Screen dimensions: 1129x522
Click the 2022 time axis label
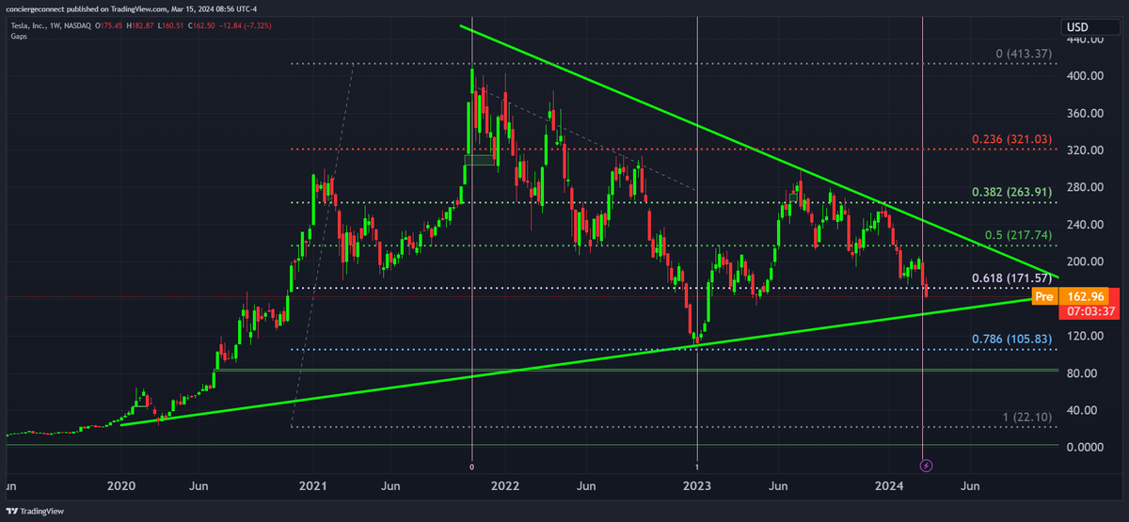pos(505,486)
